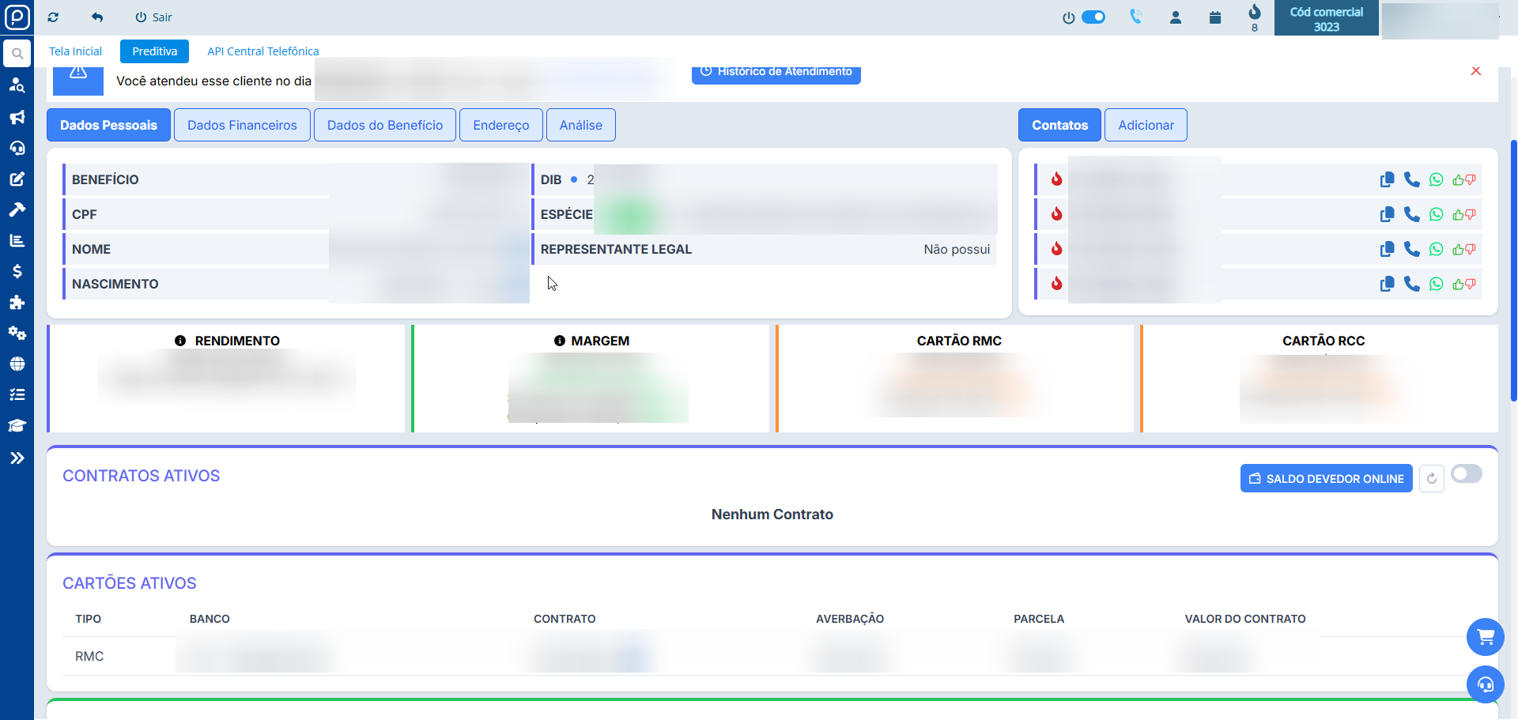This screenshot has height=720, width=1518.
Task: Open the API Central Telefônica tab
Action: (262, 51)
